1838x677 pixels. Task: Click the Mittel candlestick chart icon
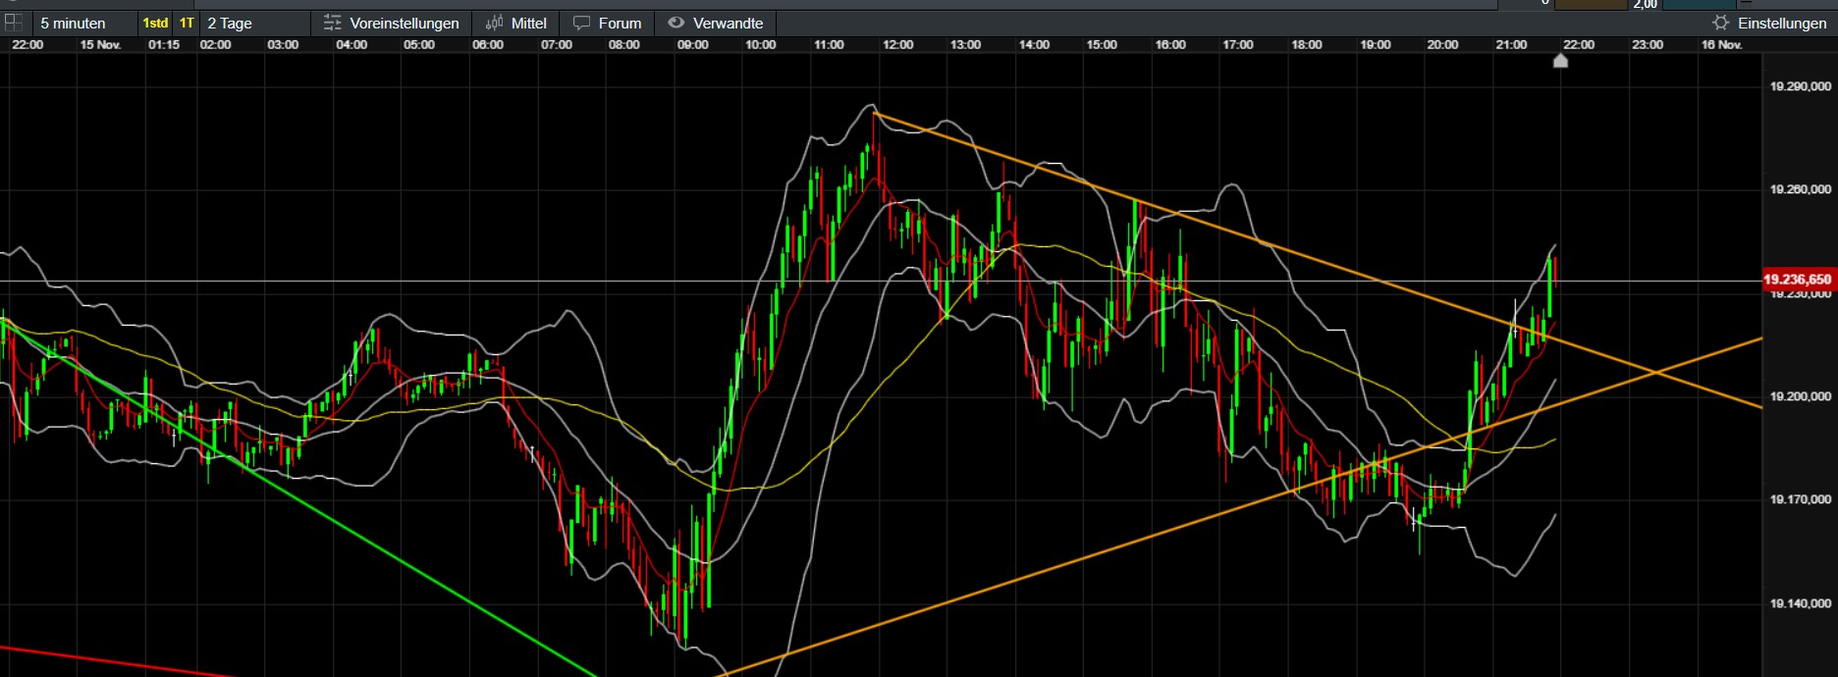[494, 23]
